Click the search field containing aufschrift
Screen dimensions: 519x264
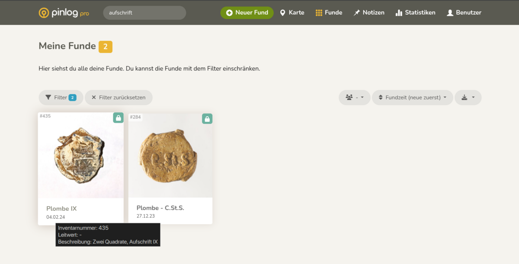(x=144, y=13)
